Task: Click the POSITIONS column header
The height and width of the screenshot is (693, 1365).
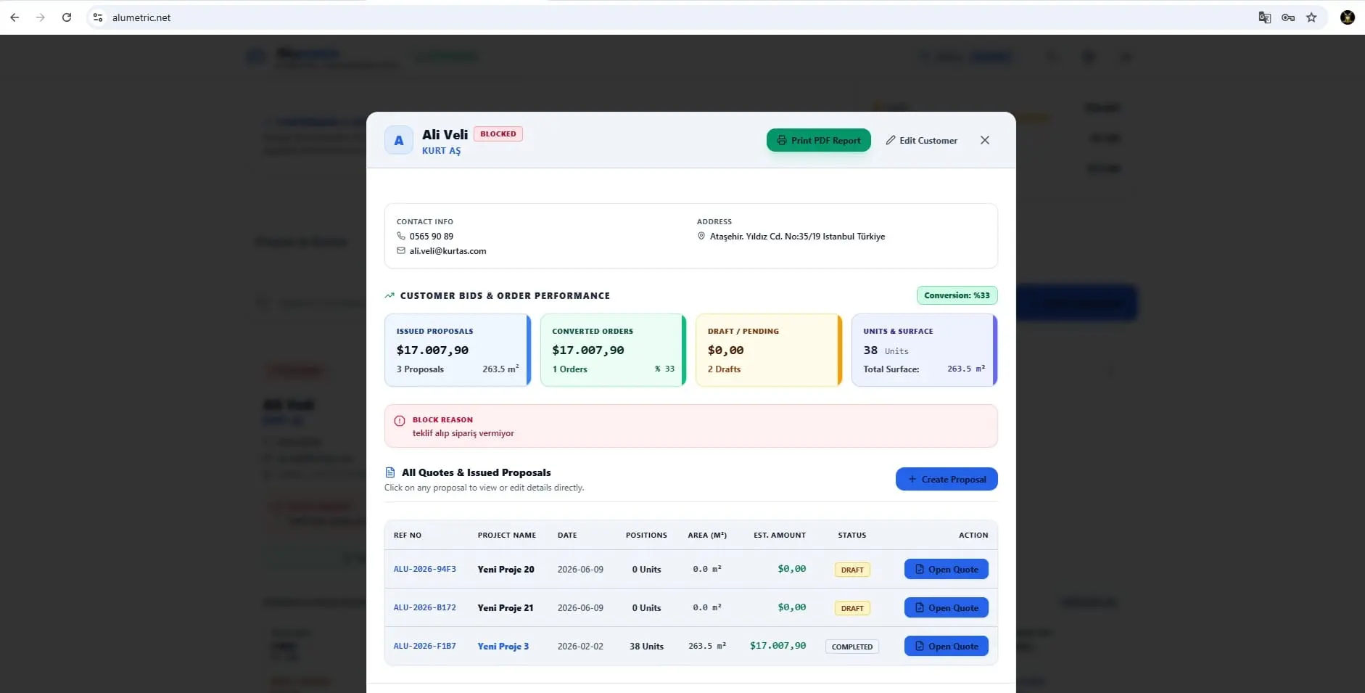Action: tap(646, 535)
